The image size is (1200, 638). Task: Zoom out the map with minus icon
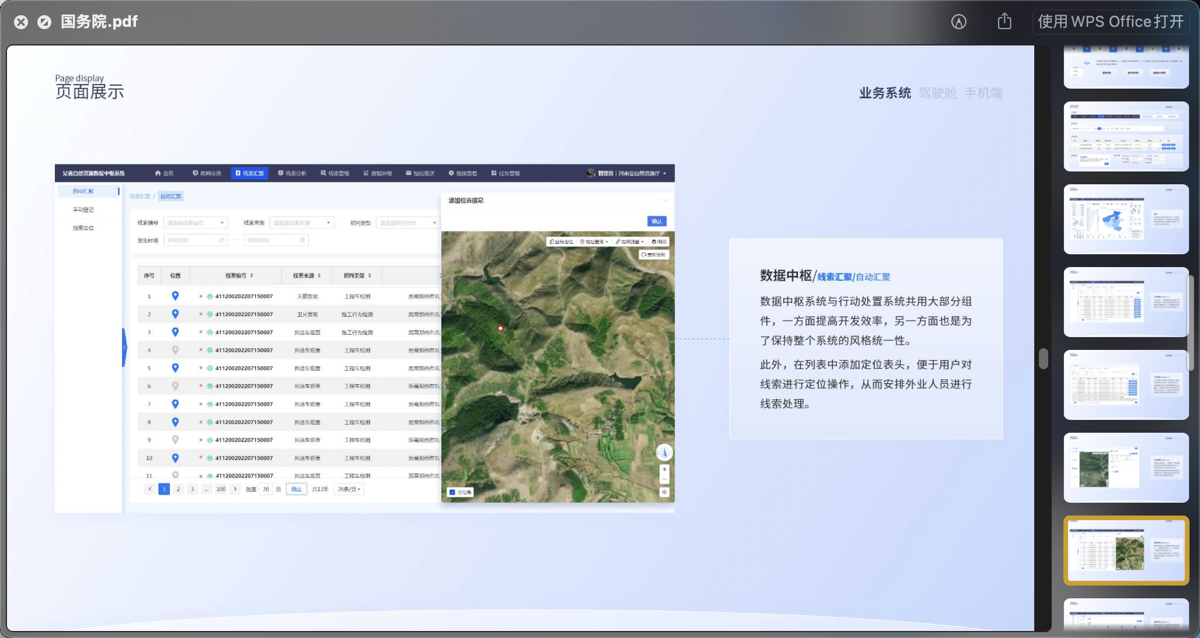(664, 479)
